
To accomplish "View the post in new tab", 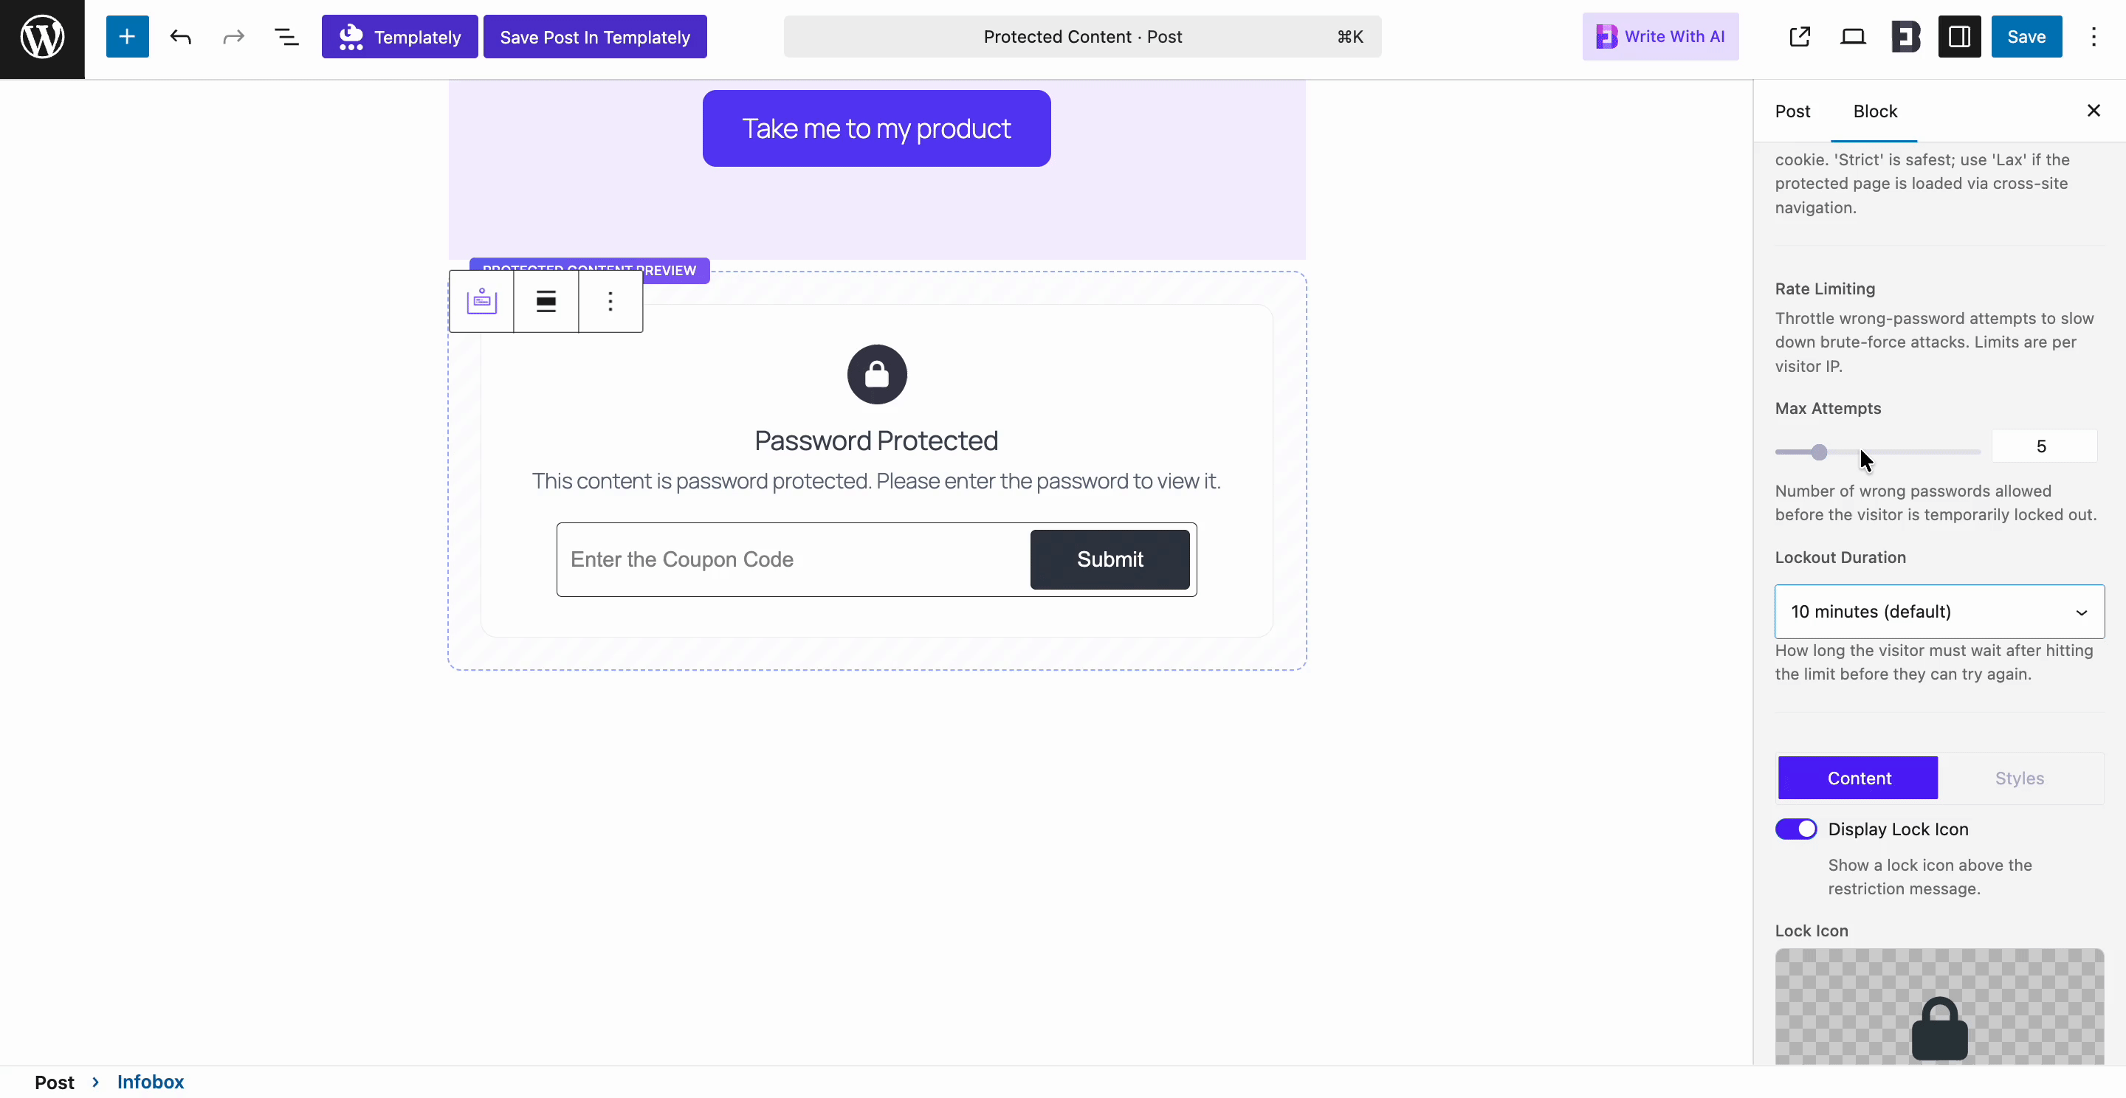I will (x=1800, y=37).
